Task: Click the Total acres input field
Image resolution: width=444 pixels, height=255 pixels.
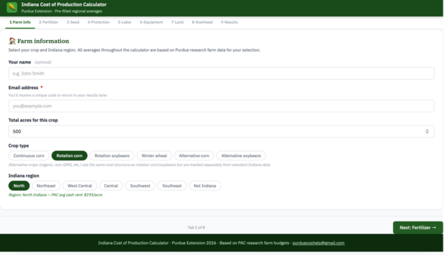Action: pos(221,132)
